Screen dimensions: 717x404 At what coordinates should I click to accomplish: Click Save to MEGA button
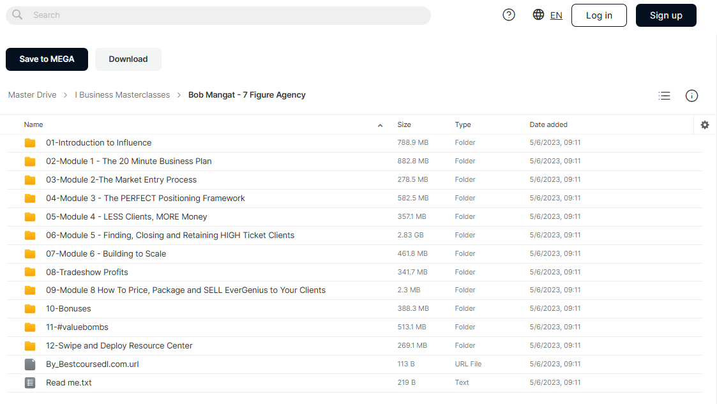(x=47, y=59)
